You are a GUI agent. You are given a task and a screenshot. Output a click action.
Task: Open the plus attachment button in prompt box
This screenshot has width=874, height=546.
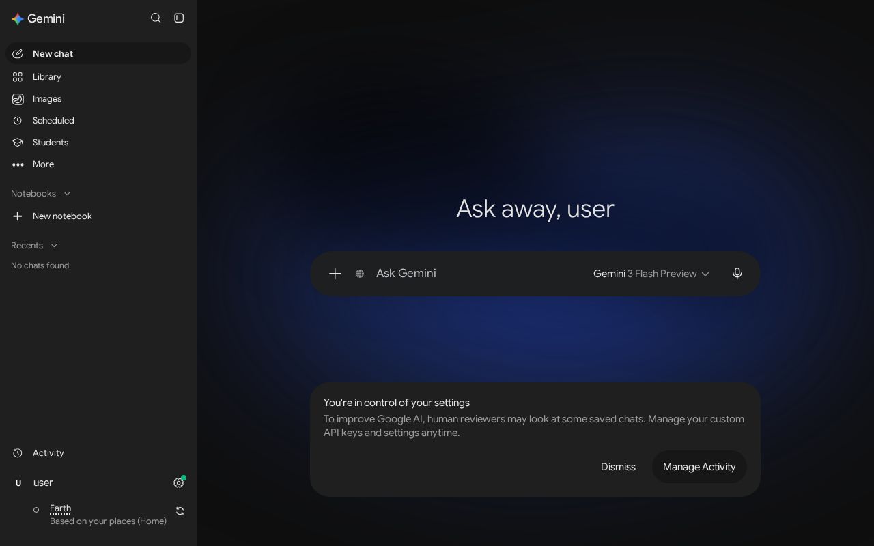click(335, 274)
